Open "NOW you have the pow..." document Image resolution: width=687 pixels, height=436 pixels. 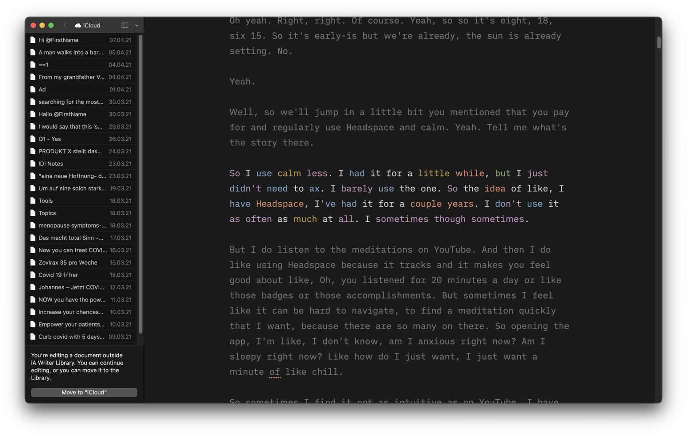81,300
